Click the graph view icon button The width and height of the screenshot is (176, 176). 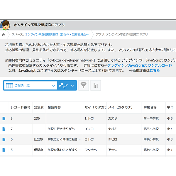63,85
